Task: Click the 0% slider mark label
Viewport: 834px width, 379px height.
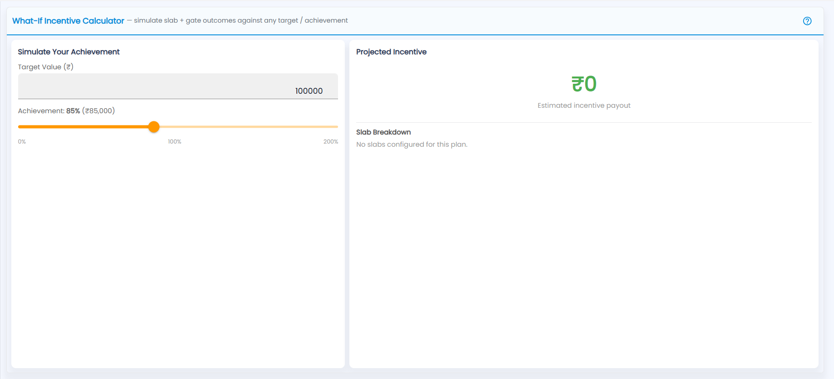Action: tap(22, 142)
